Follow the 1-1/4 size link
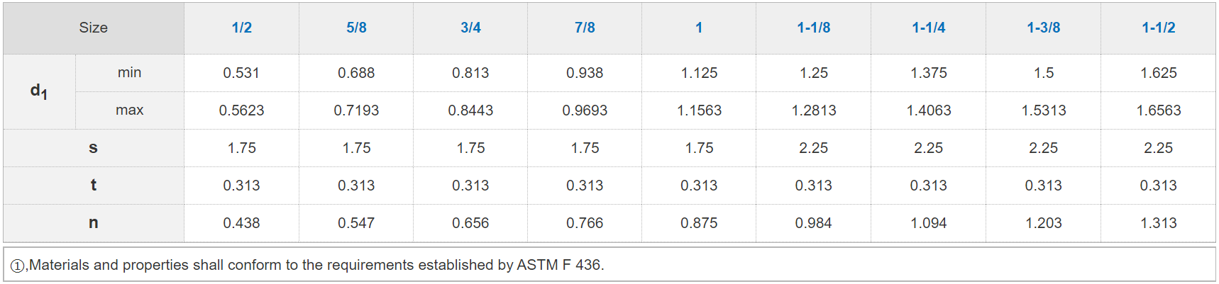This screenshot has height=284, width=1219. click(x=928, y=28)
